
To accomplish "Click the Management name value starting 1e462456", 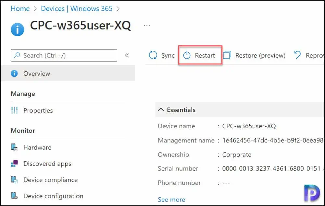I will click(273, 140).
